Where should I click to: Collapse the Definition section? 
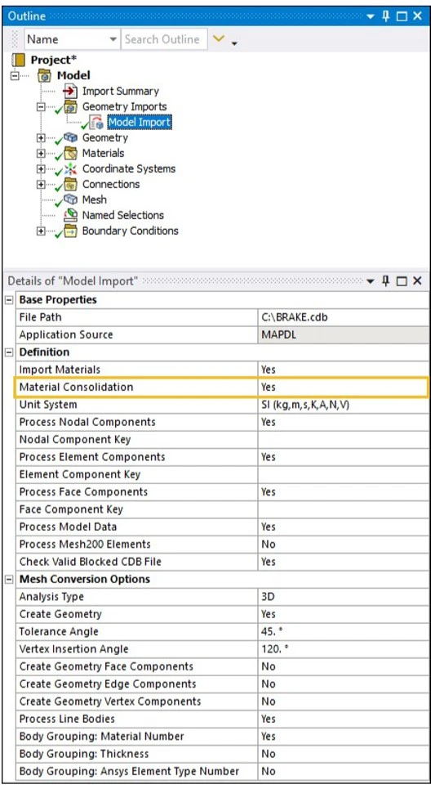coord(8,352)
